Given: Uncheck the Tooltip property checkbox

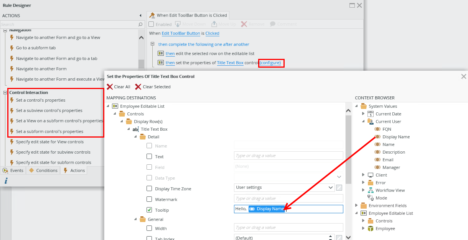Looking at the screenshot, I should (x=149, y=210).
